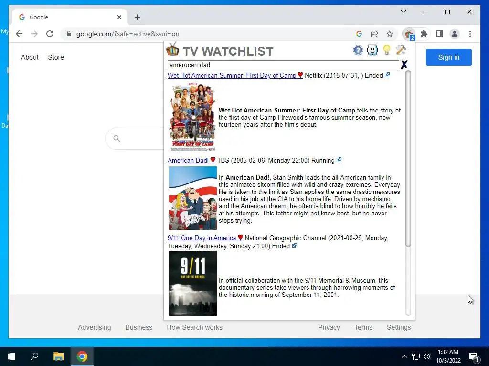
Task: Click How Search works footer link
Action: (195, 327)
